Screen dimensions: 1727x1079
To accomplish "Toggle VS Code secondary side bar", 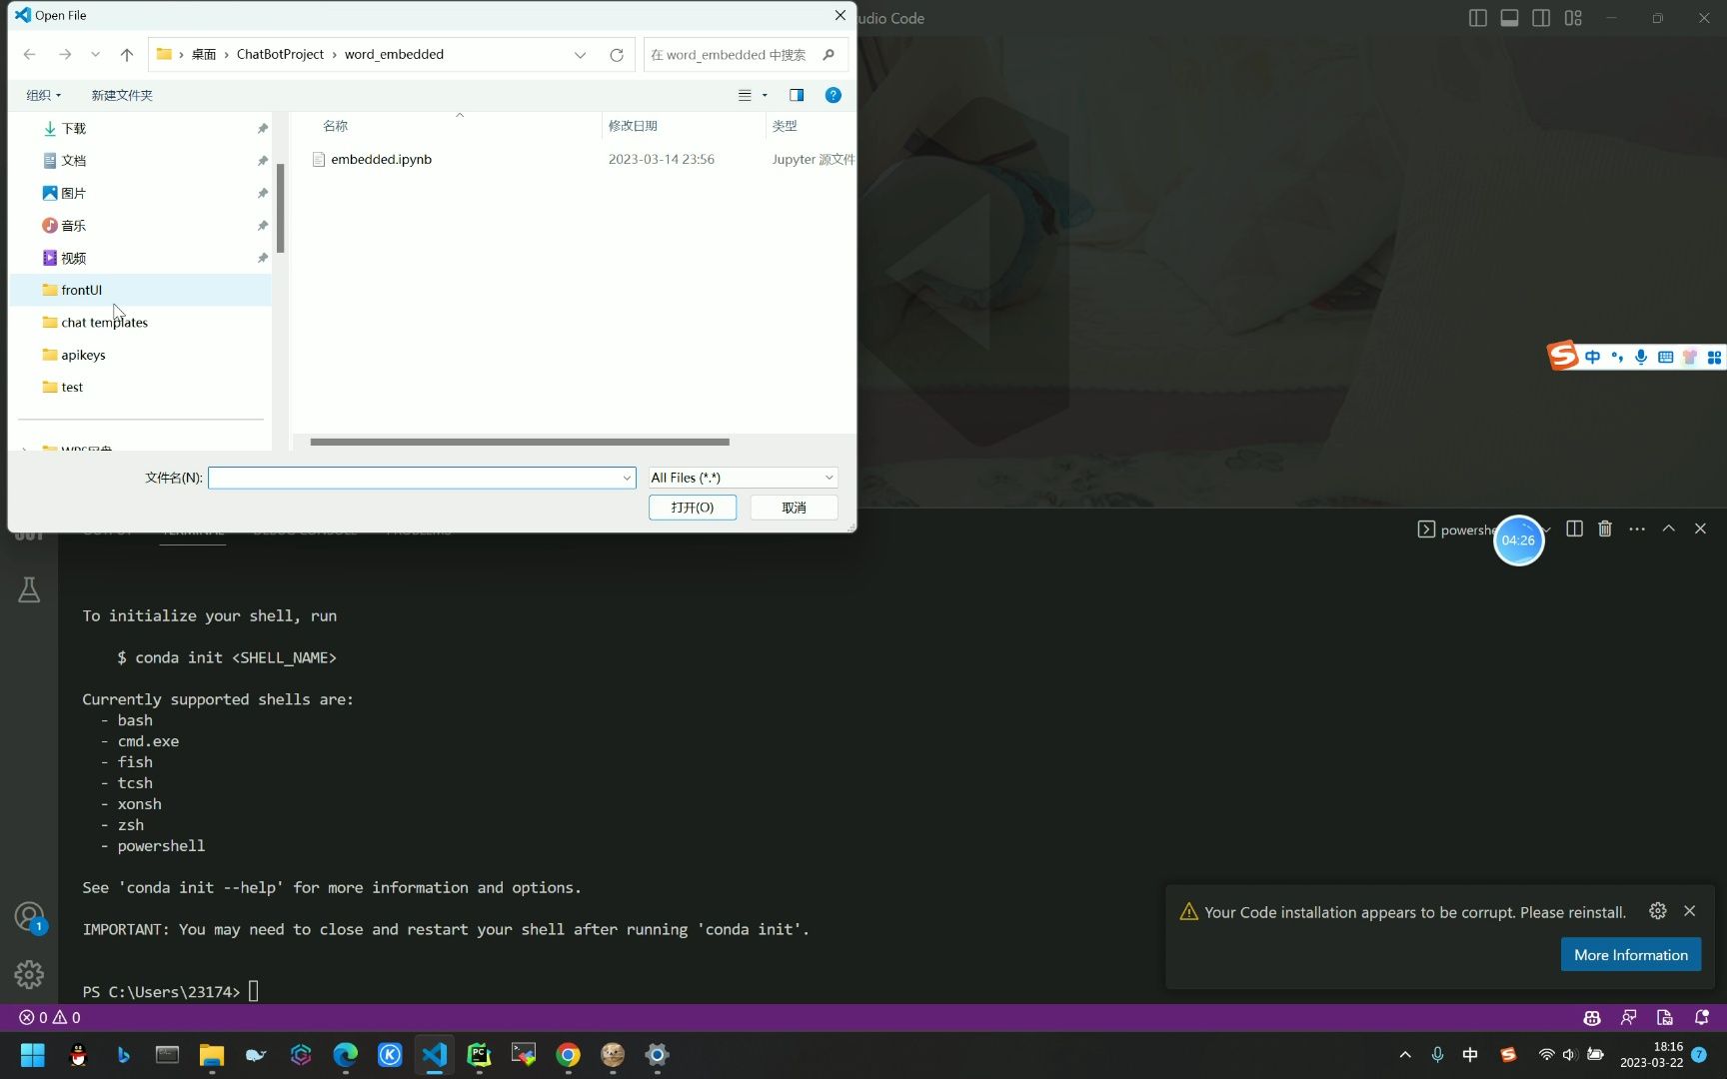I will tap(1541, 18).
